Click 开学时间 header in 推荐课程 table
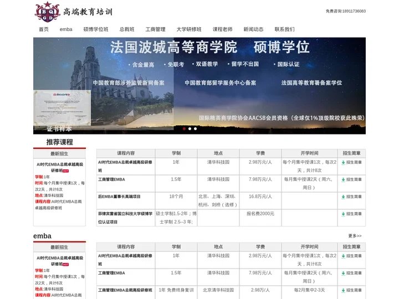The width and height of the screenshot is (399, 299). (309, 153)
